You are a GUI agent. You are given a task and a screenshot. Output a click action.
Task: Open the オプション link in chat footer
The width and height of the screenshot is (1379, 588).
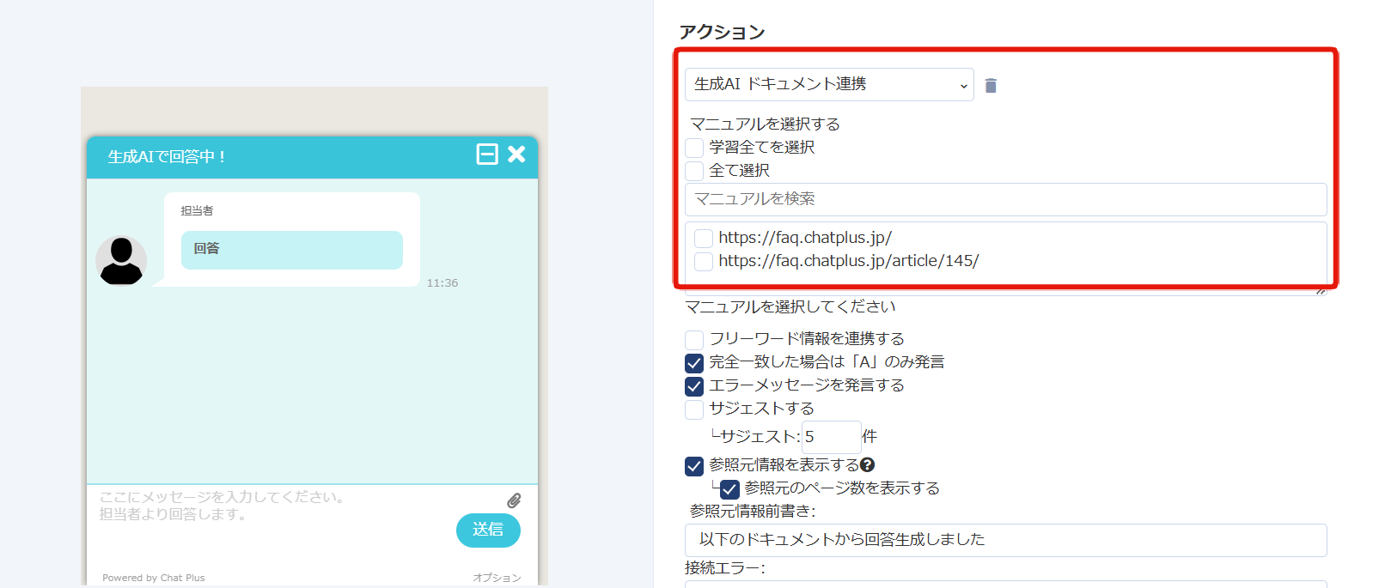coord(497,578)
